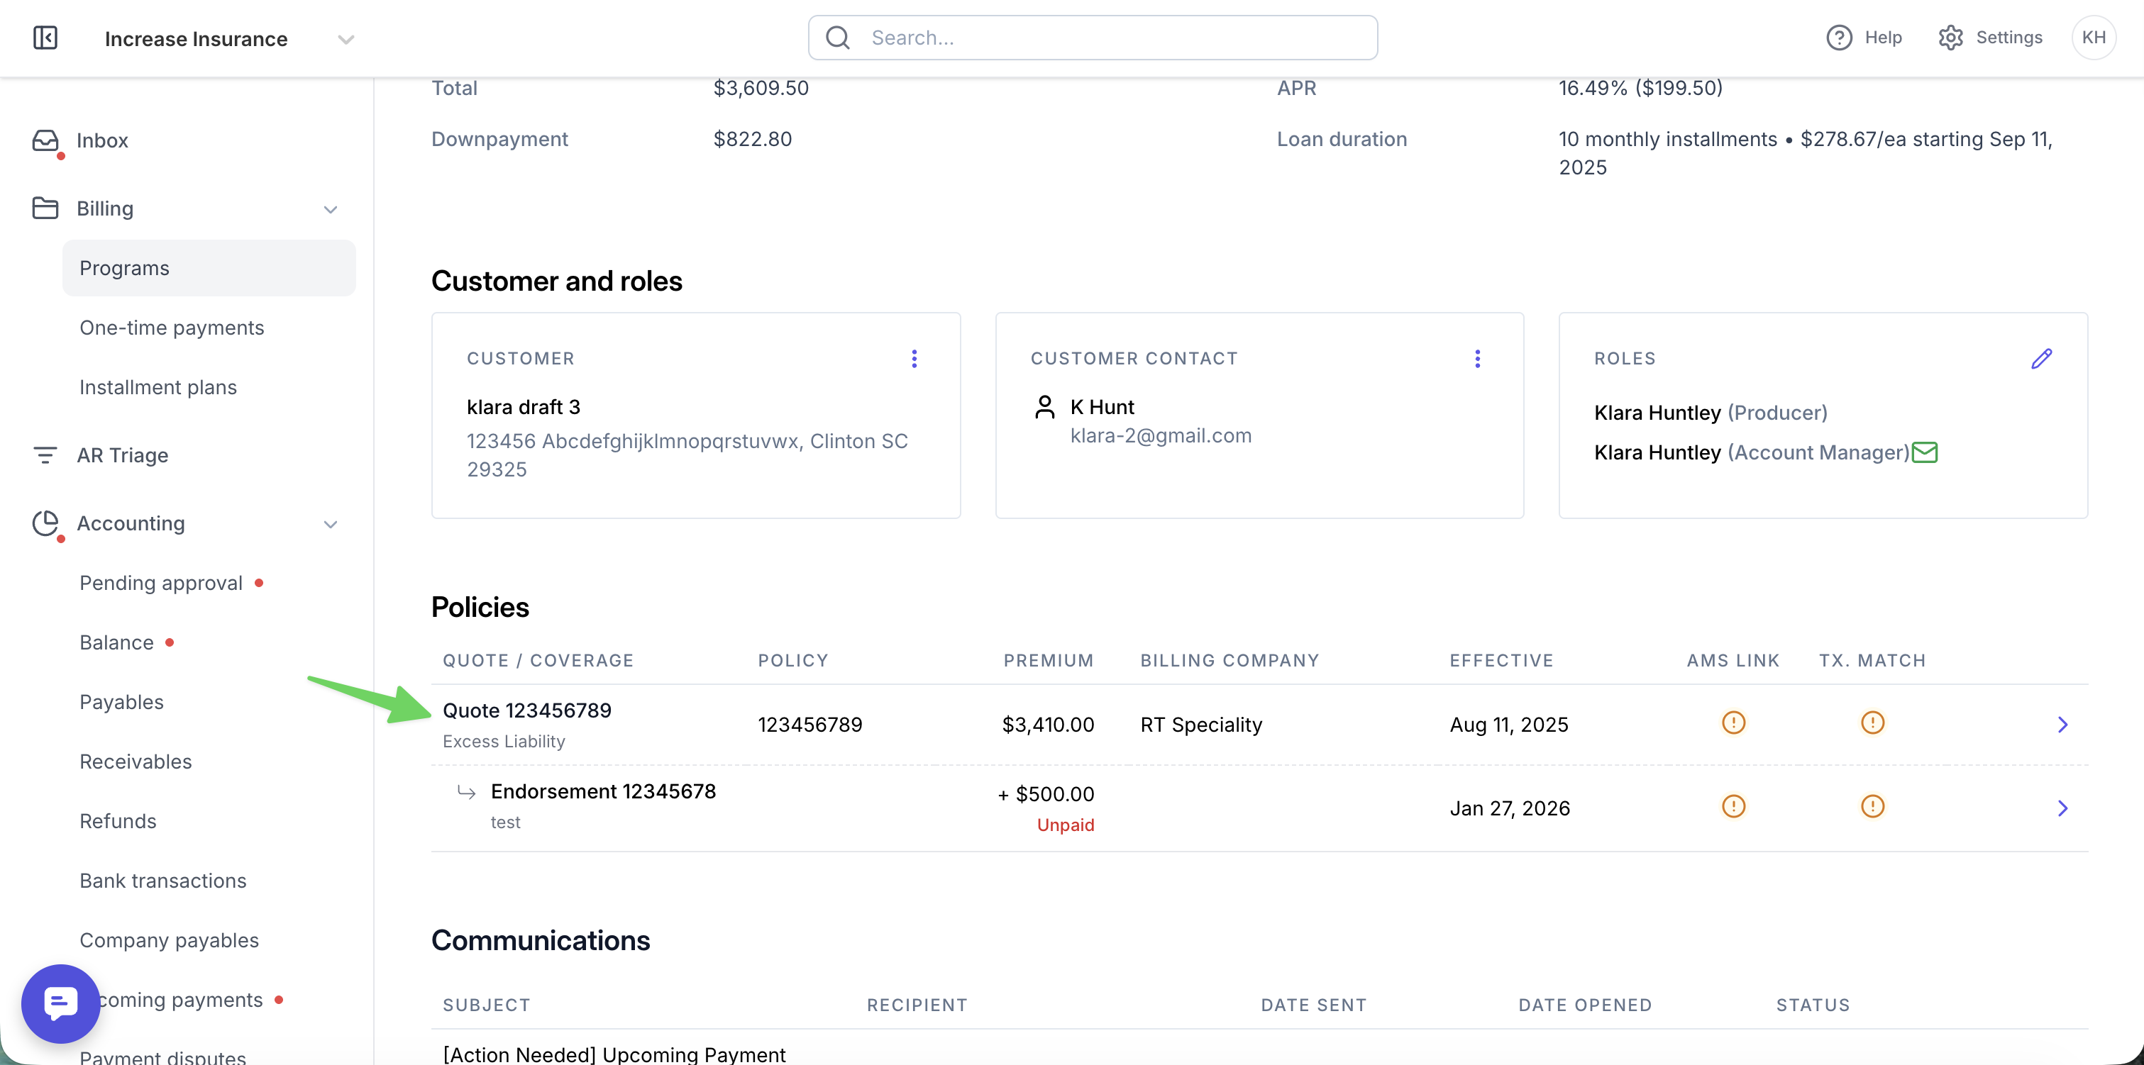Collapse the Billing section chevron
This screenshot has height=1065, width=2144.
point(331,209)
